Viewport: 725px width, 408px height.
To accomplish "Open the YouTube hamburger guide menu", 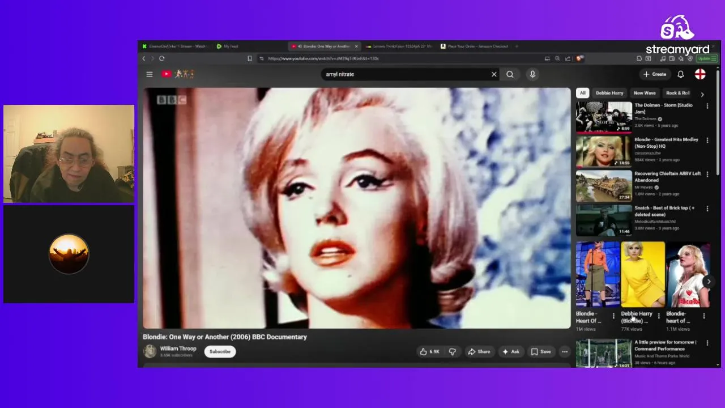I will point(150,74).
